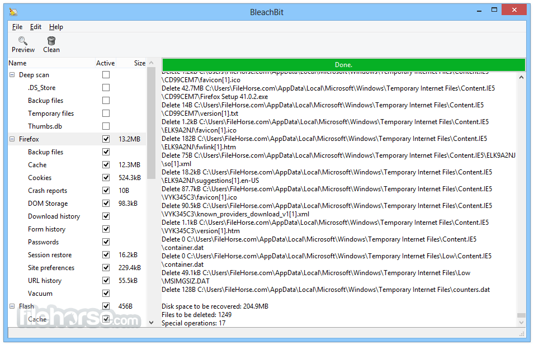This screenshot has height=345, width=534.
Task: Collapse the Deep scan tree group
Action: [12, 74]
